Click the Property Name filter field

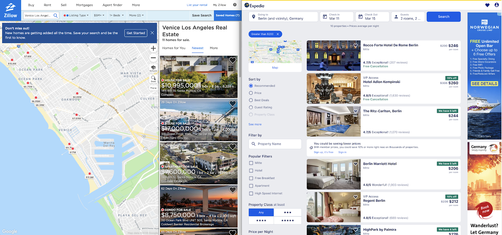click(275, 144)
